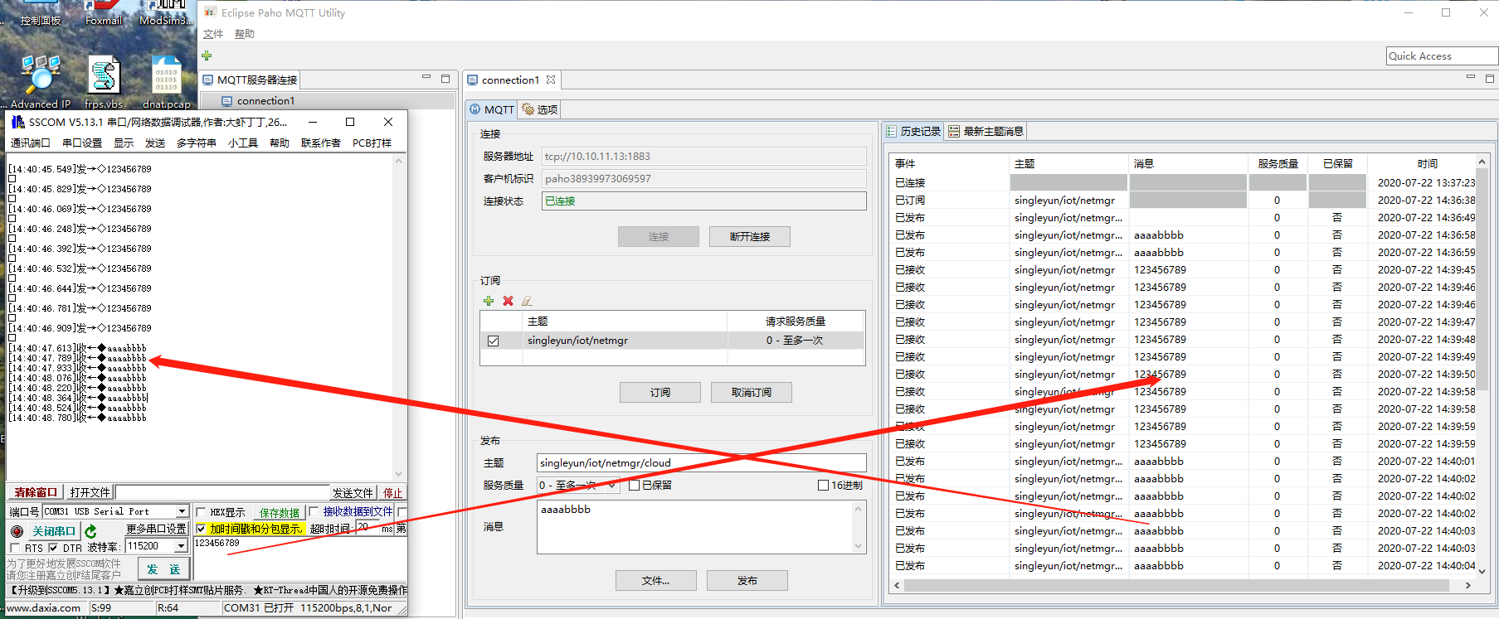1499x619 pixels.
Task: Click the publish 主题 topic input field
Action: coord(701,462)
